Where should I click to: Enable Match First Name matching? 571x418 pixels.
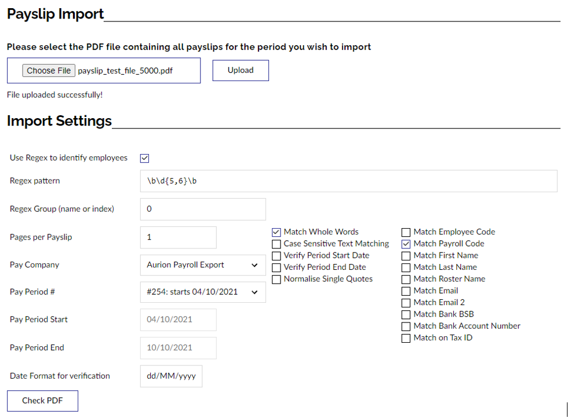pos(406,255)
